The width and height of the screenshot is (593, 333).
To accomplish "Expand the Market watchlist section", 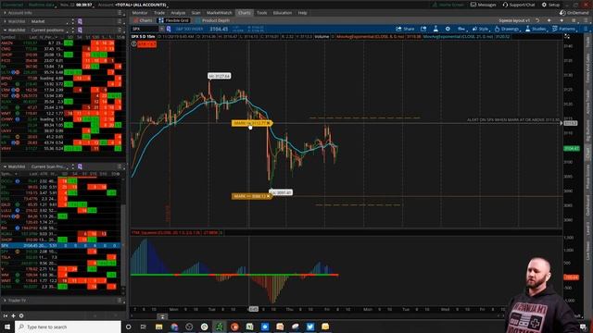I will tap(5, 21).
